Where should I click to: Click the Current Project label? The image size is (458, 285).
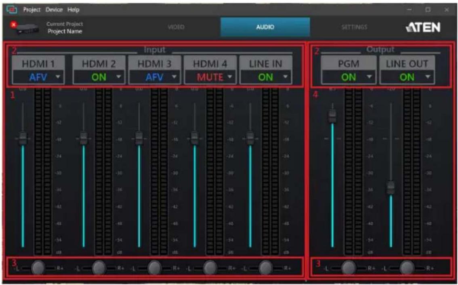coord(65,24)
